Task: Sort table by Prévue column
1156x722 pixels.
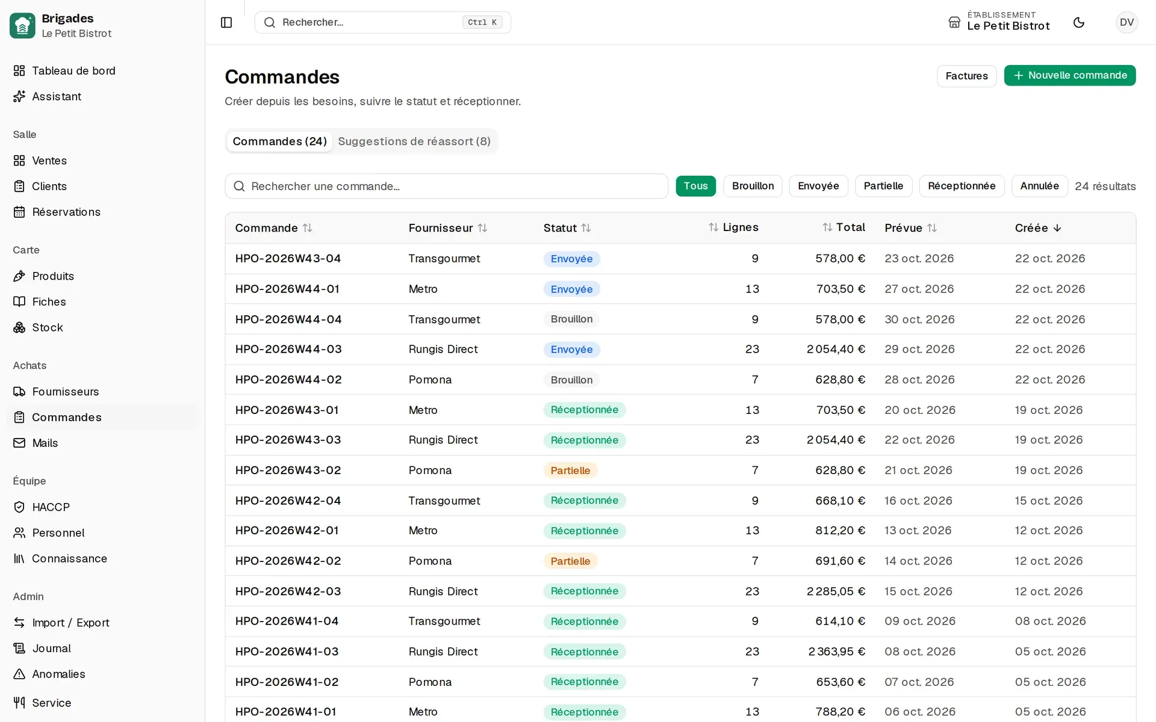Action: [x=910, y=228]
